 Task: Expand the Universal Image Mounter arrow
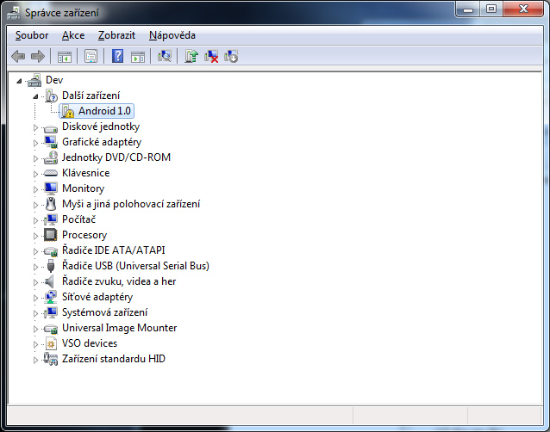pos(35,329)
